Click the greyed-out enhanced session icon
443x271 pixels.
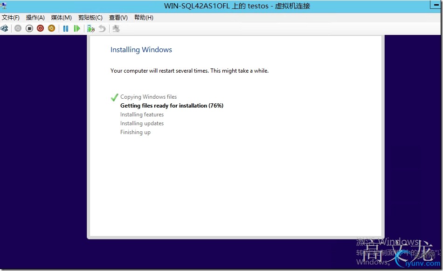116,28
